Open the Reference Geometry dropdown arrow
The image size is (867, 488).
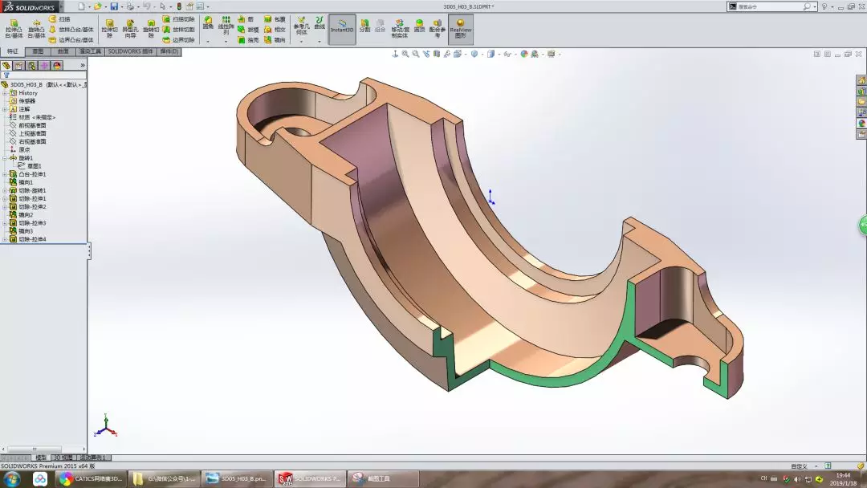301,42
